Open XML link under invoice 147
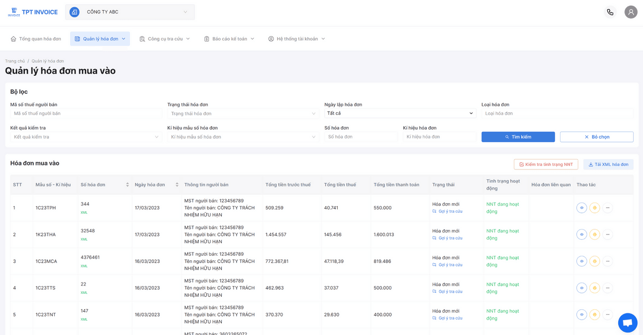The width and height of the screenshot is (643, 335). (x=84, y=320)
